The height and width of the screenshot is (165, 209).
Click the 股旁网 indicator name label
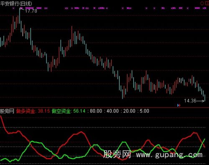7,111
